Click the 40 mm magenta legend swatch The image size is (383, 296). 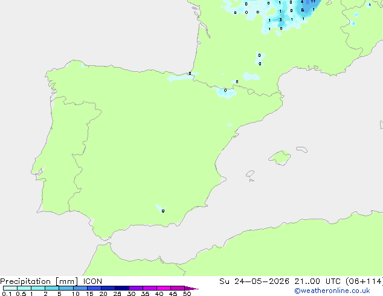pyautogui.click(x=164, y=288)
